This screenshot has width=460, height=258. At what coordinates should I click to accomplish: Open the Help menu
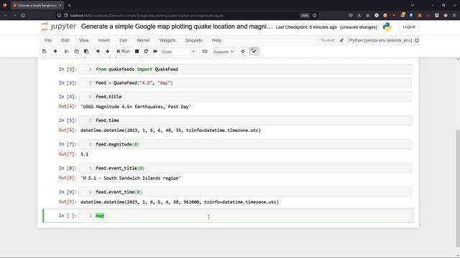coord(216,40)
